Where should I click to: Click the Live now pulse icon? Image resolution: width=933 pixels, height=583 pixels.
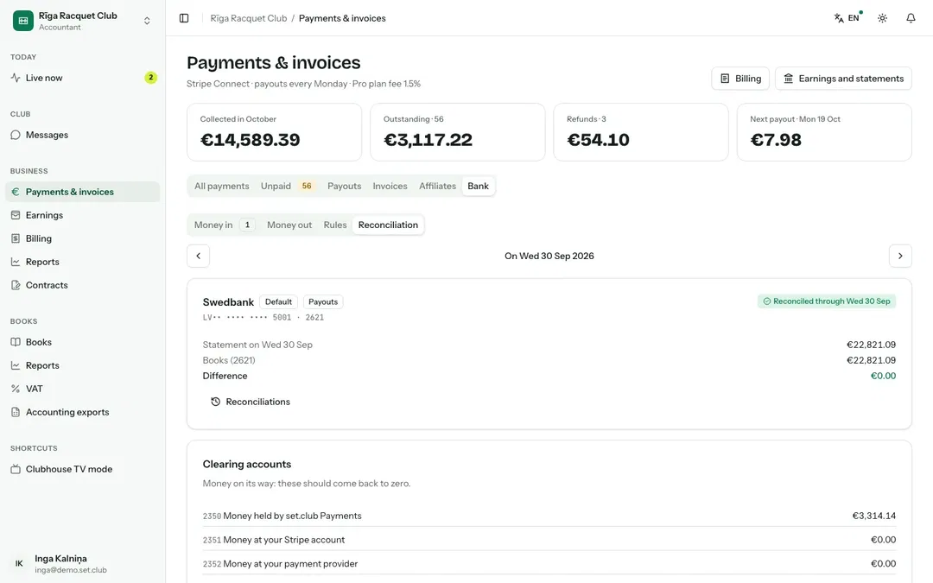pos(16,78)
